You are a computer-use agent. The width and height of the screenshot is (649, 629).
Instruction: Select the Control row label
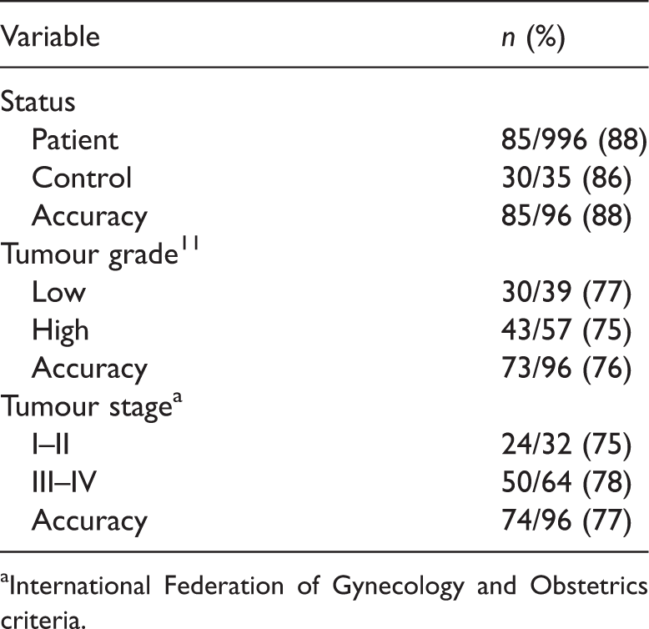coord(82,178)
